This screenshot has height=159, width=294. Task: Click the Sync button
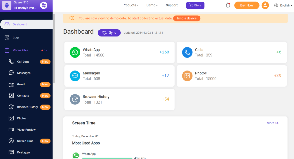point(109,33)
